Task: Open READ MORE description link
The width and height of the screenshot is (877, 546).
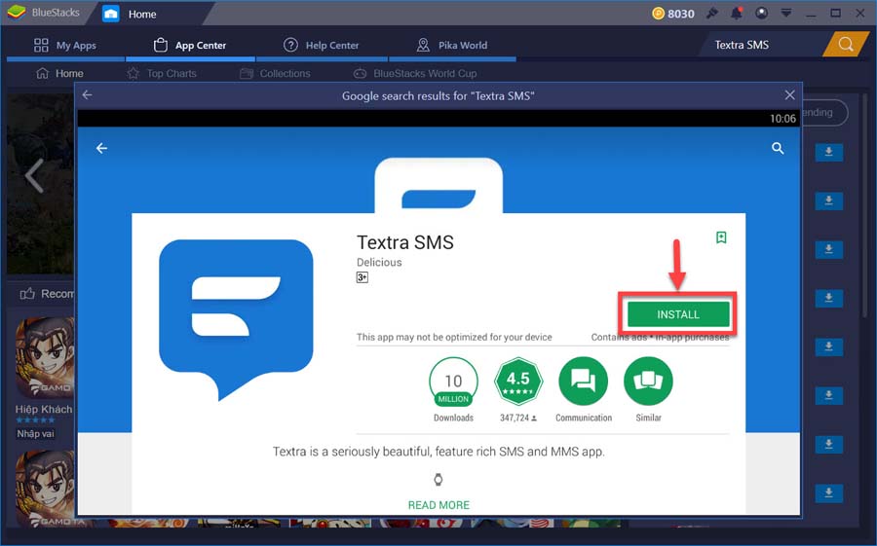Action: pos(438,505)
